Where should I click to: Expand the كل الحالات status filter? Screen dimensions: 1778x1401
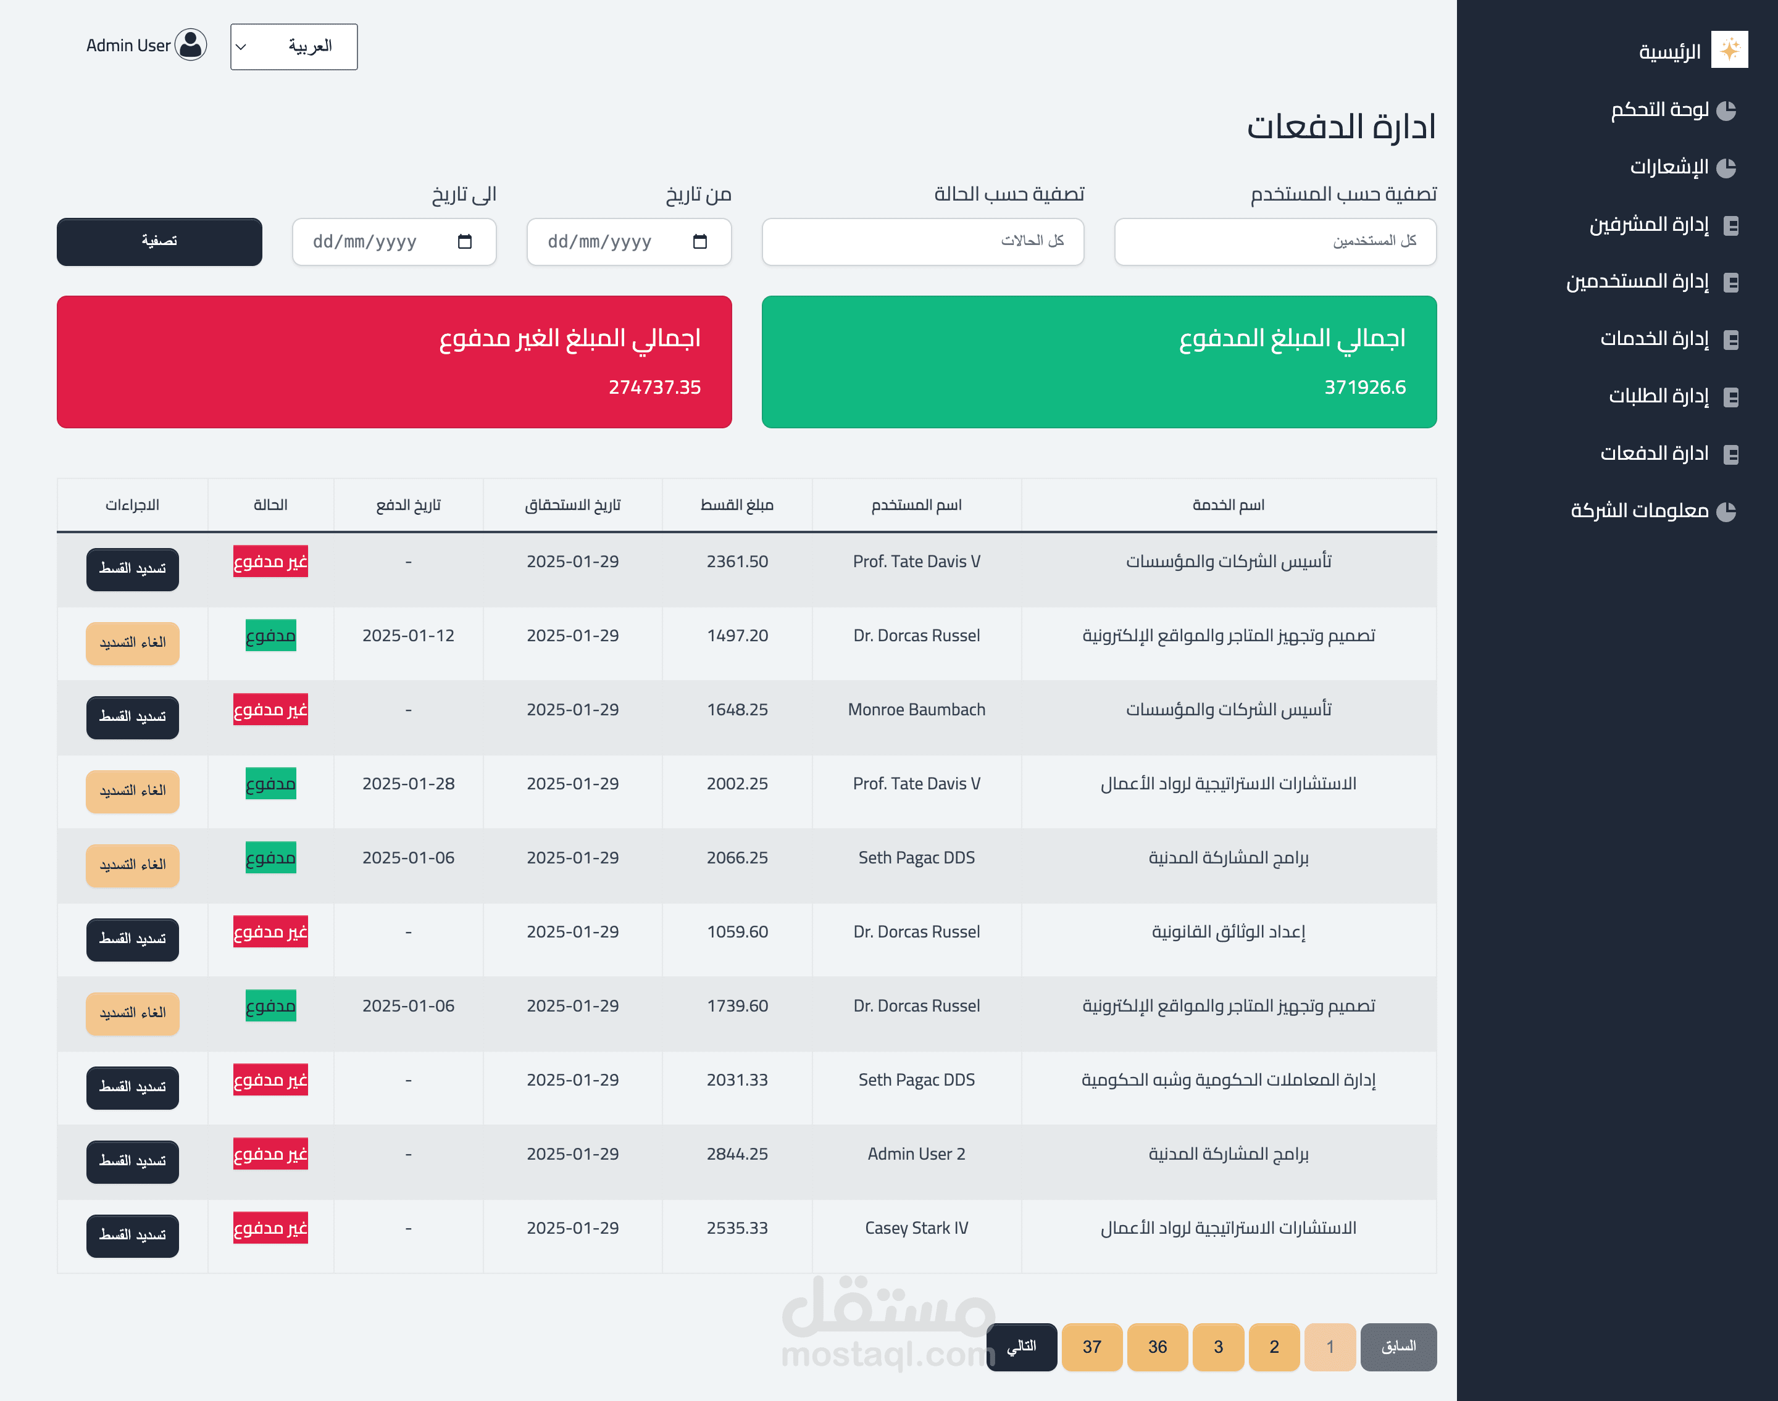922,242
